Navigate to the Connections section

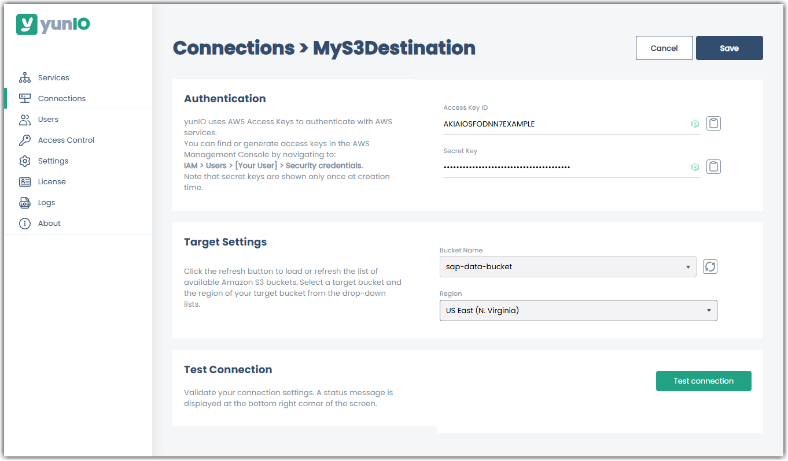pyautogui.click(x=61, y=98)
